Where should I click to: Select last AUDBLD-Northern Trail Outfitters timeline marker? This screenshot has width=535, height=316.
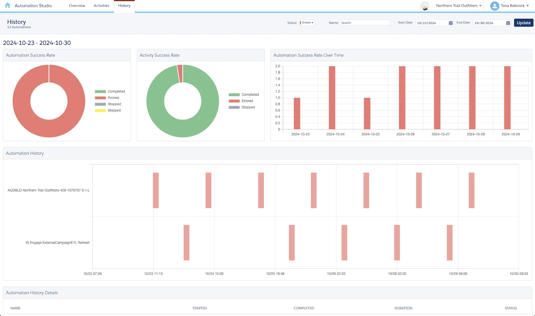tap(471, 190)
